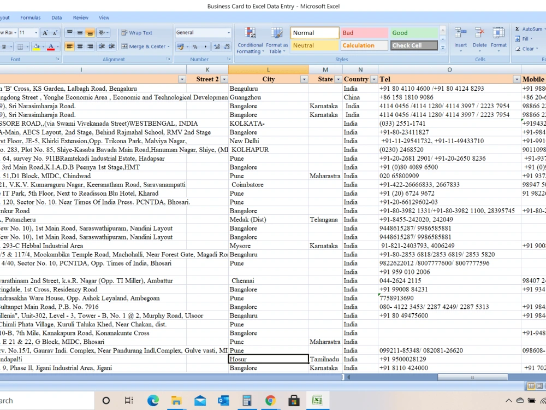546x410 pixels.
Task: Open cell borders menu
Action: pyautogui.click(x=22, y=46)
